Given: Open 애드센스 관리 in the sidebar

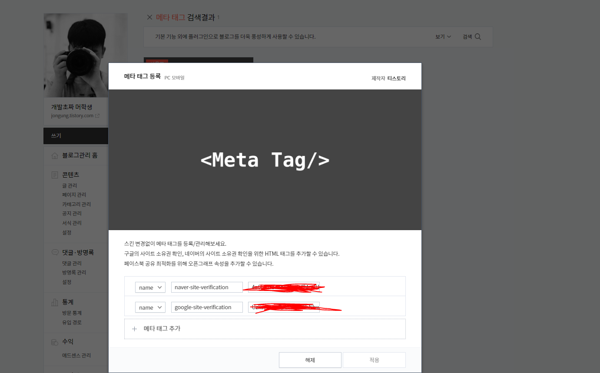Looking at the screenshot, I should (x=76, y=355).
